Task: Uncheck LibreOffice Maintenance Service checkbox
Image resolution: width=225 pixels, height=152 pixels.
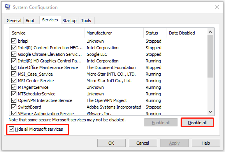Action: (14, 67)
